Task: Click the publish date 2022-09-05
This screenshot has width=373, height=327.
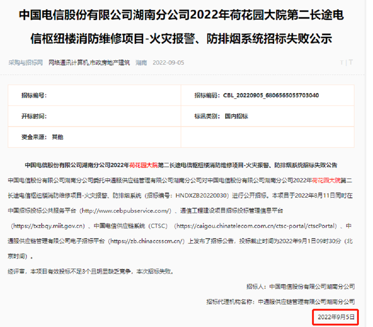Action: [x=168, y=63]
